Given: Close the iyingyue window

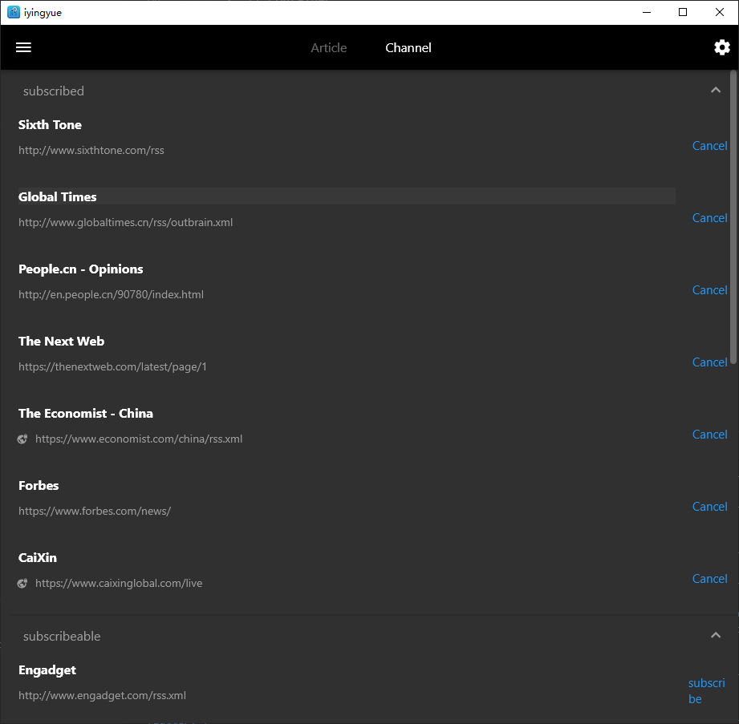Looking at the screenshot, I should (719, 12).
